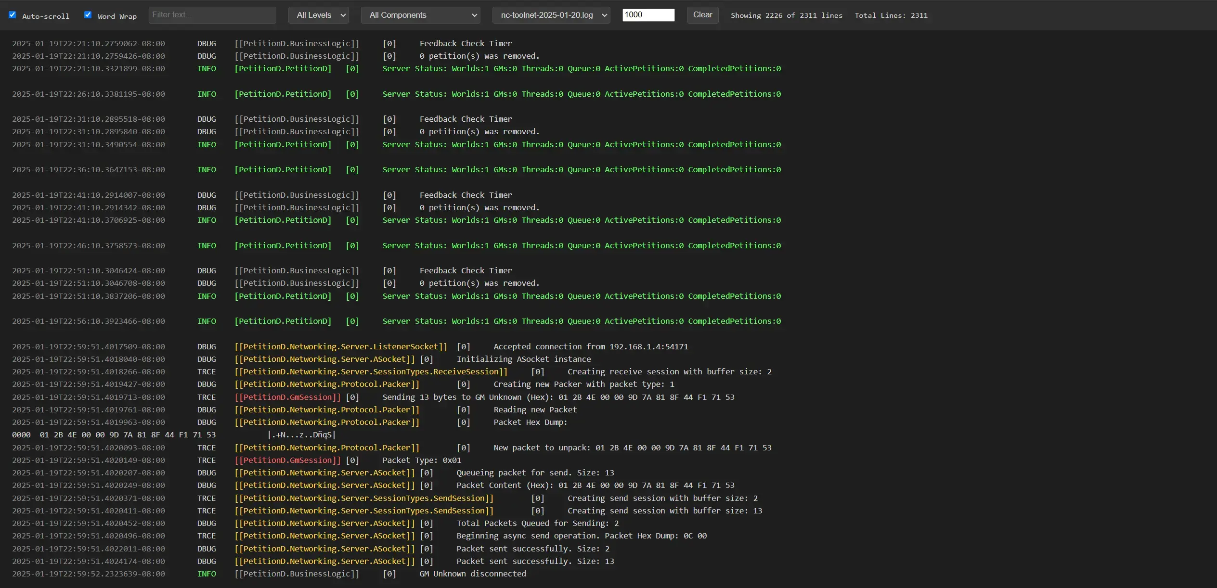Select the 'Packet Type: 0x01' log message
The height and width of the screenshot is (588, 1217).
422,460
